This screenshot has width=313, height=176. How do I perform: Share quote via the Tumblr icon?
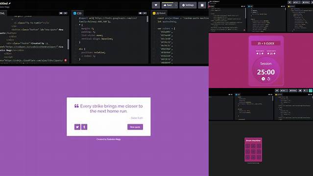point(84,127)
